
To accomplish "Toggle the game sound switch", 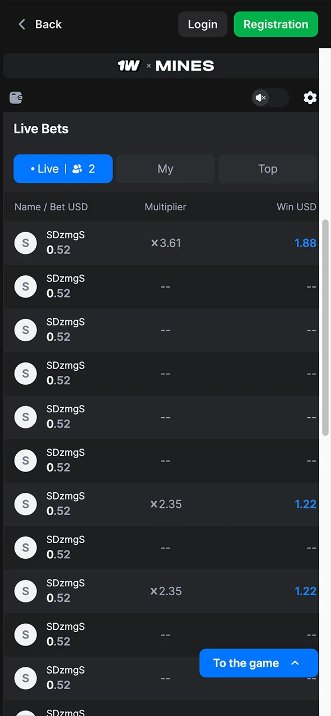I will (269, 98).
